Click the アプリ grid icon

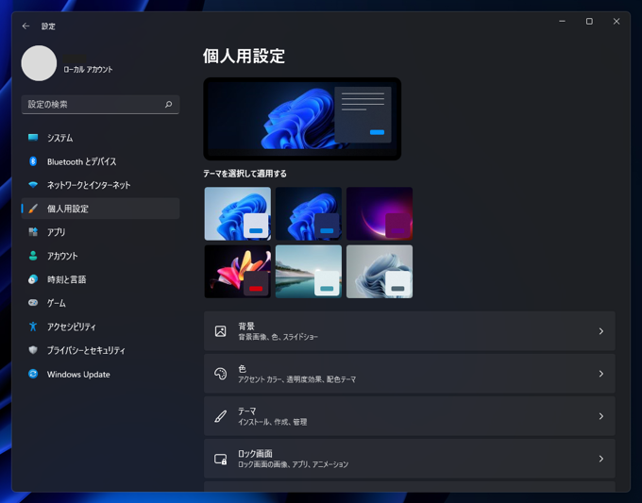pos(33,232)
